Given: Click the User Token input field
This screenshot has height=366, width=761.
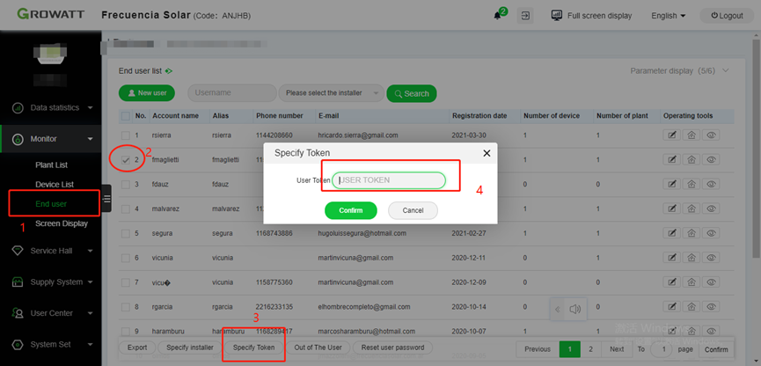Looking at the screenshot, I should pyautogui.click(x=389, y=180).
